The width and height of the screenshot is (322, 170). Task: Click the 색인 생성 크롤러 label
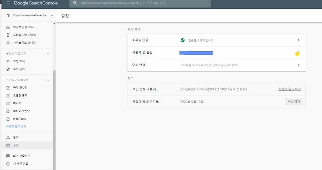[x=144, y=89]
